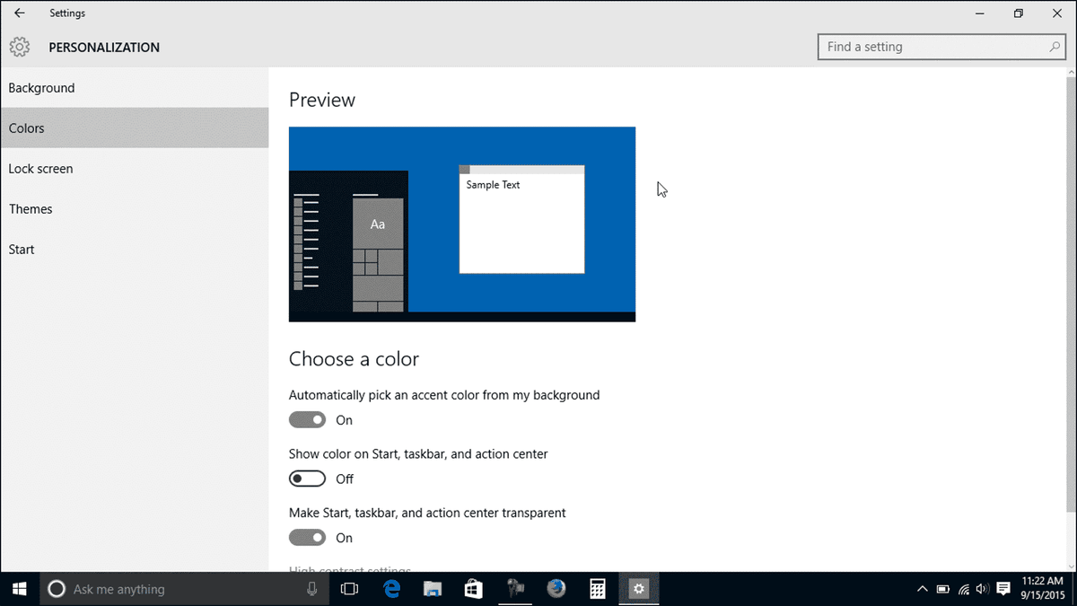Enable color on Start, taskbar, action center
Screen dimensions: 1077x606
pos(307,479)
